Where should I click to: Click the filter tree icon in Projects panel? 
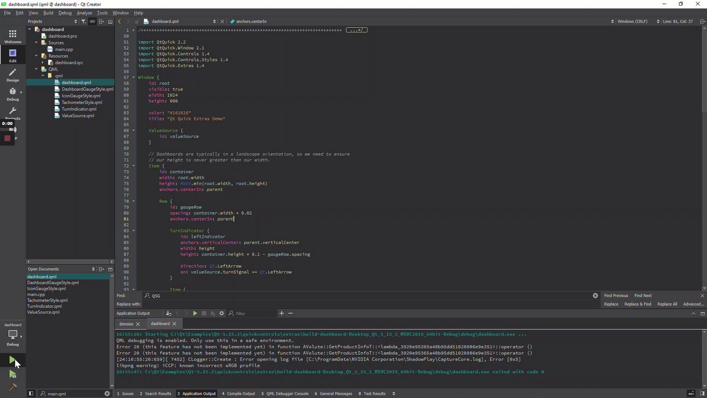tap(83, 22)
